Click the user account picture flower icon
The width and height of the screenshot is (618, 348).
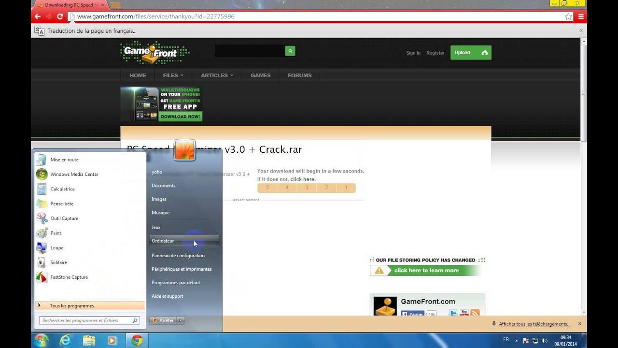pos(184,150)
